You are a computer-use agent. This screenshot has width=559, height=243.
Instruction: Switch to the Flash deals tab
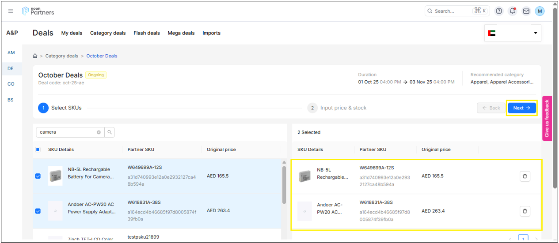(147, 33)
